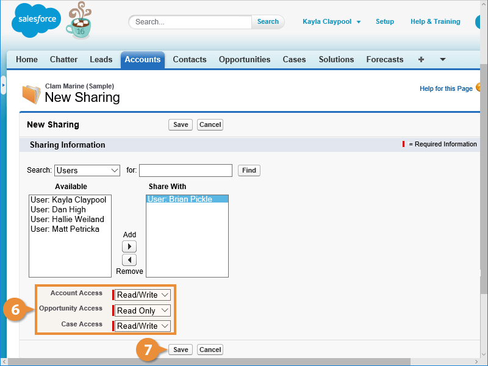Open the Cases tab

(295, 59)
